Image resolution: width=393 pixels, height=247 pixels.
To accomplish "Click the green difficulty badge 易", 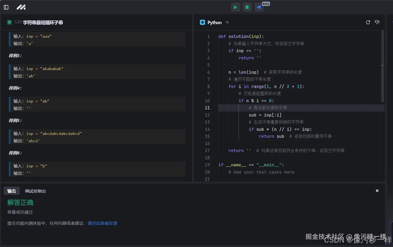I will (x=9, y=22).
